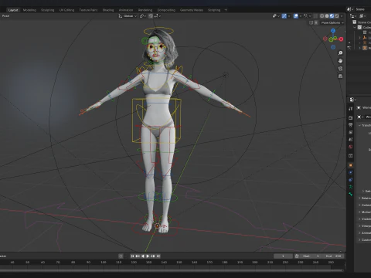The height and width of the screenshot is (278, 371).
Task: Switch to the Modeling workspace tab
Action: click(29, 10)
